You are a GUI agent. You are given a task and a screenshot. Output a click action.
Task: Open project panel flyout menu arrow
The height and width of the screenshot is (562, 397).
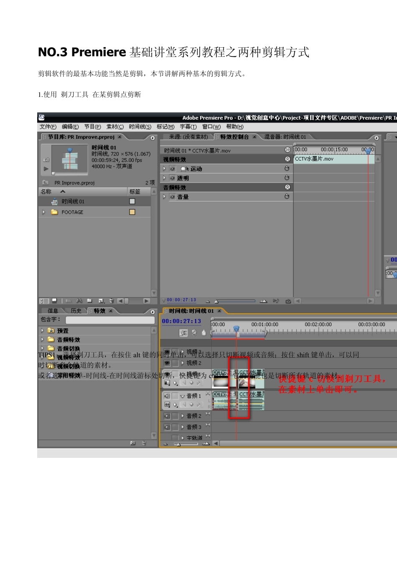(x=153, y=138)
